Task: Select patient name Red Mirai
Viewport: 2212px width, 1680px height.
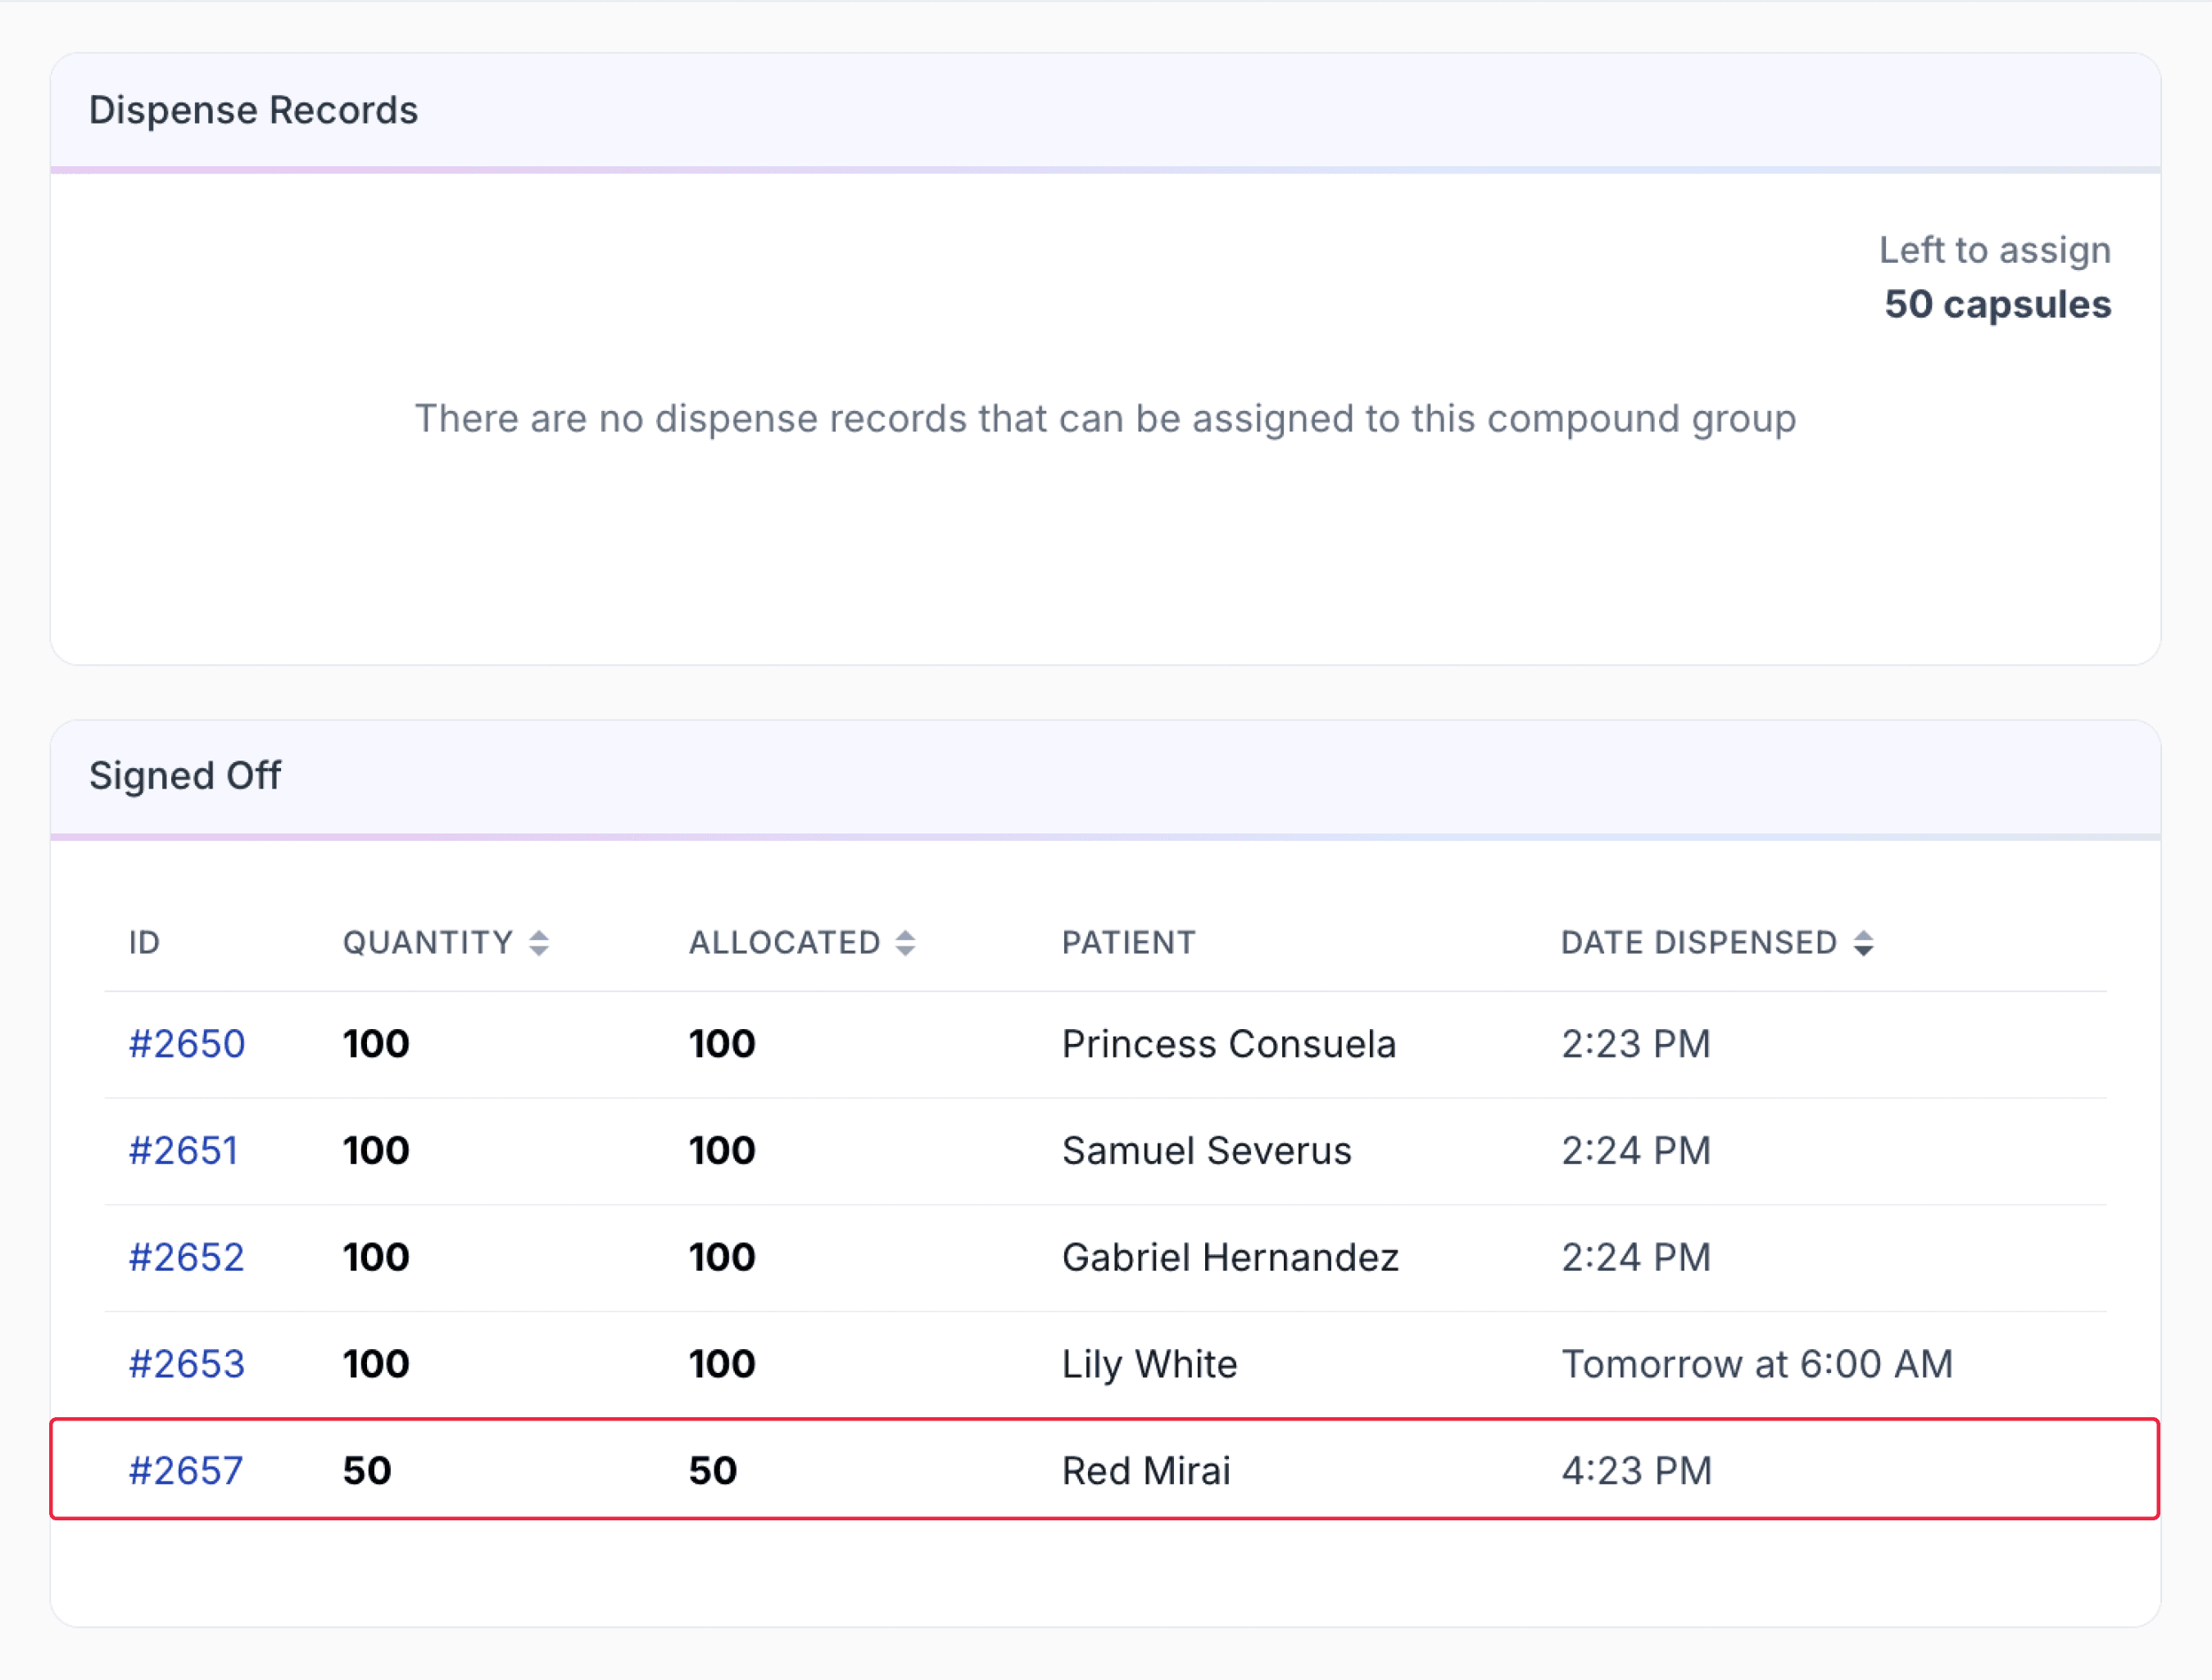Action: (1146, 1471)
